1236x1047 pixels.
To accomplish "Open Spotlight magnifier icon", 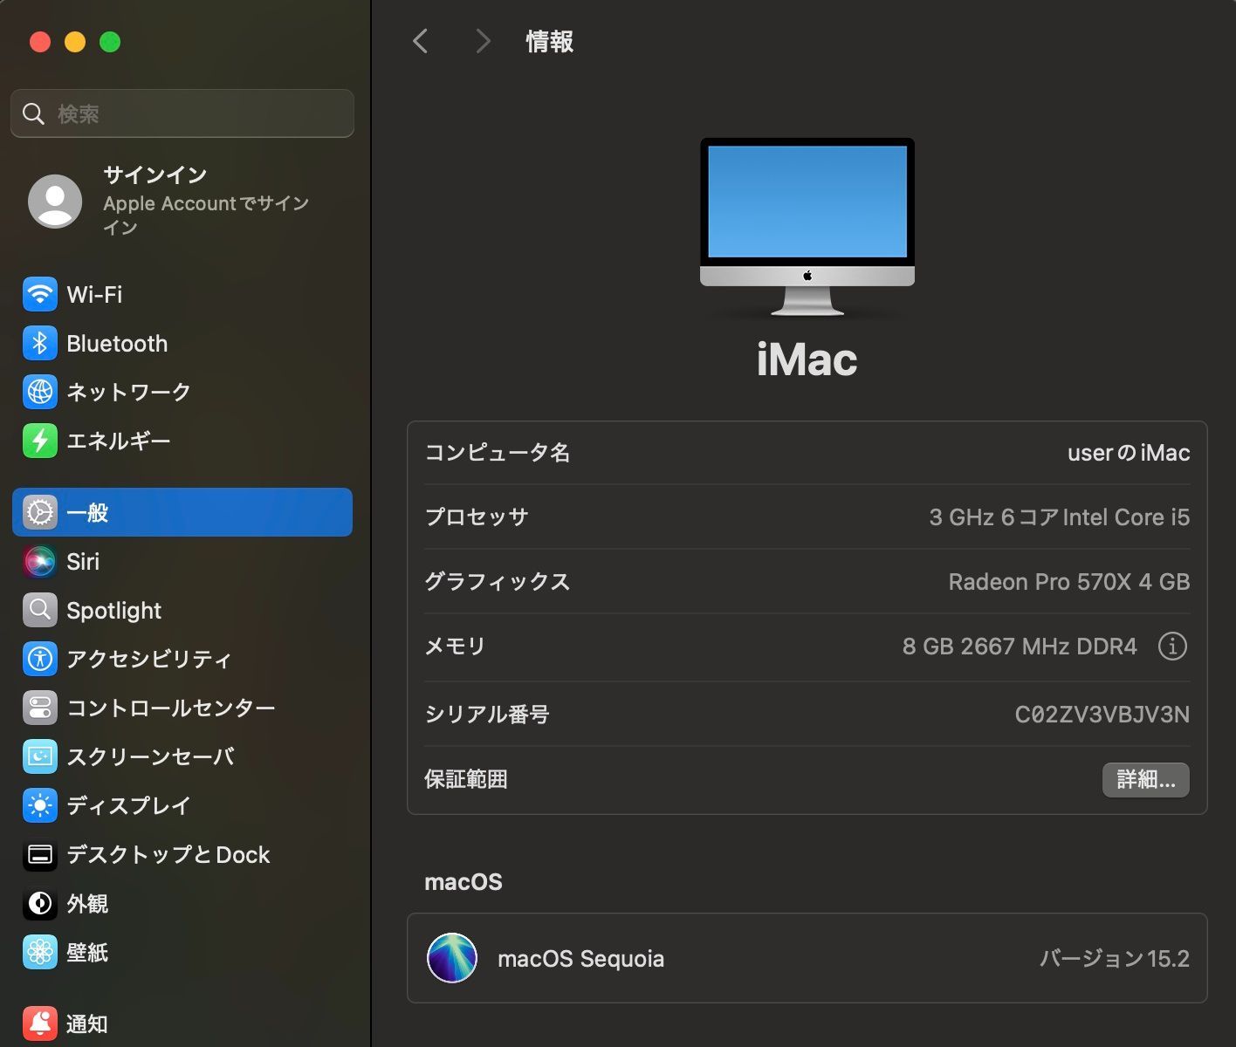I will (x=40, y=611).
